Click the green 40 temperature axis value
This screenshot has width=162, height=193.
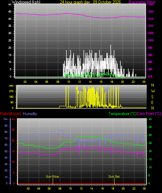coord(150,119)
